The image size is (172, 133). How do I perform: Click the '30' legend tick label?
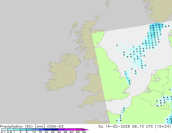[59, 132]
